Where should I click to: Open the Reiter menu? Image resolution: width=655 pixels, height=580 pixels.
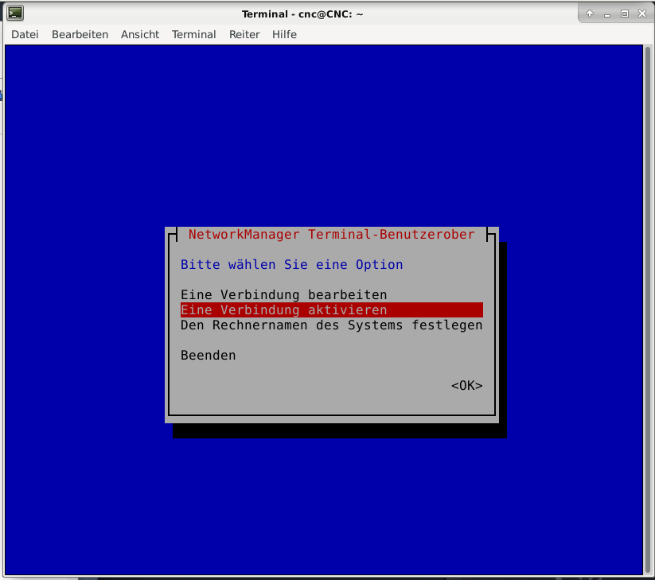(x=244, y=34)
